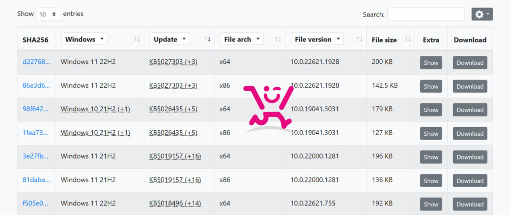
Task: Download the 142.5 KB x86 file
Action: [x=470, y=86]
